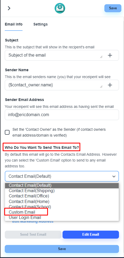124x258 pixels.
Task: Click the teal email envelope icon
Action: [x=60, y=8]
